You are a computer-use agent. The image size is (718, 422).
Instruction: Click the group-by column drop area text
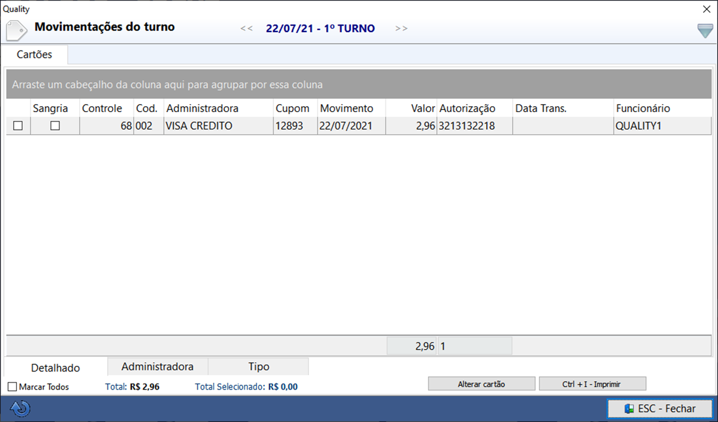pyautogui.click(x=167, y=85)
